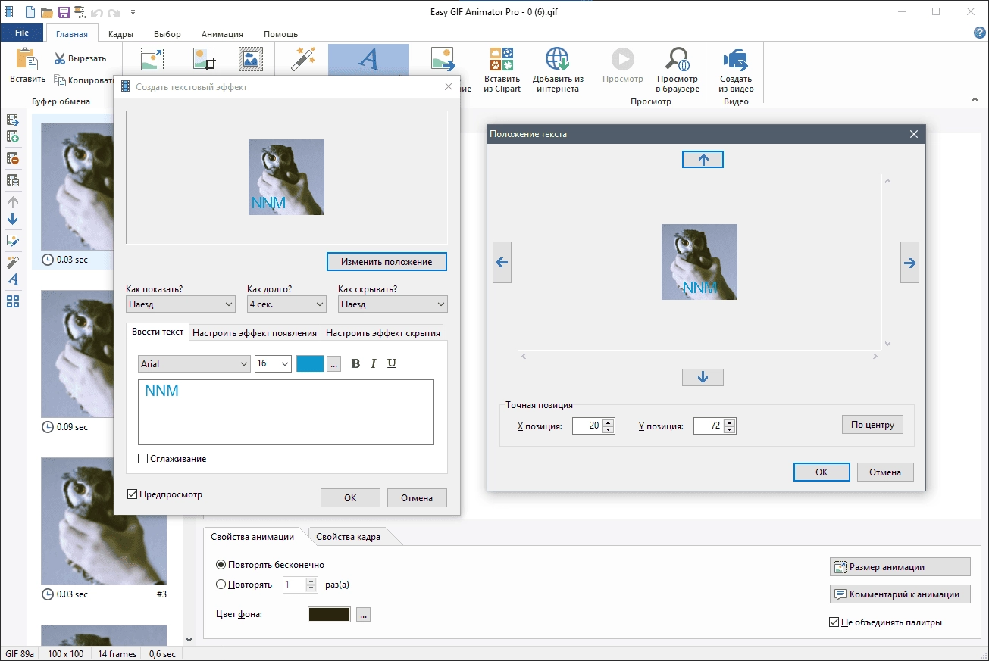Viewport: 989px width, 661px height.
Task: Click OK in Положение текста dialog
Action: point(822,472)
